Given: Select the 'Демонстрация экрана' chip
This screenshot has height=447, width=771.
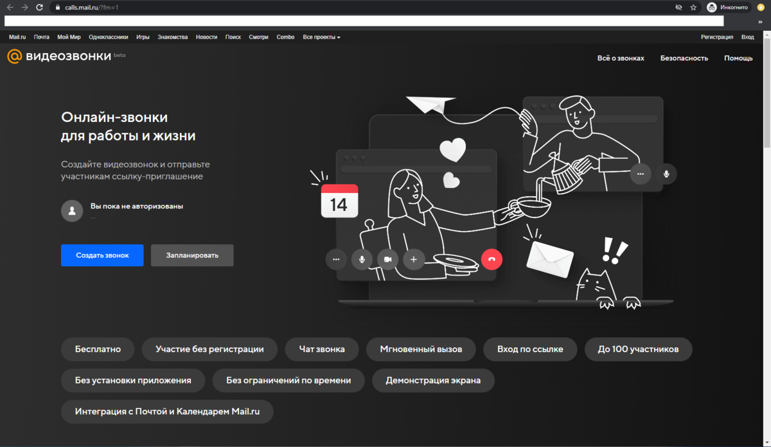Looking at the screenshot, I should point(433,380).
